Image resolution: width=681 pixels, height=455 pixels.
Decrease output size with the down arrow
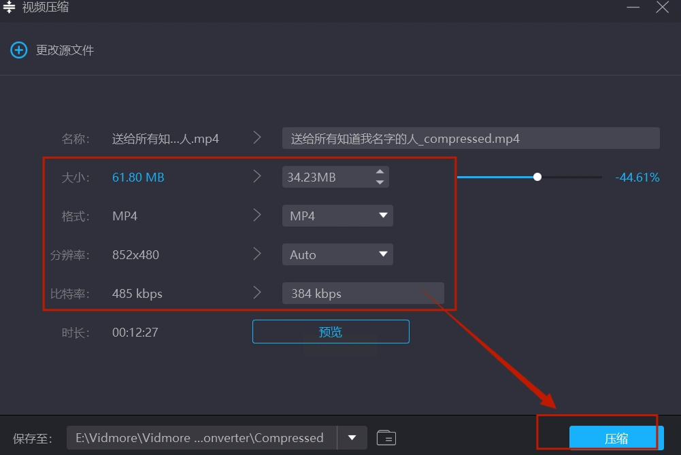coord(380,182)
